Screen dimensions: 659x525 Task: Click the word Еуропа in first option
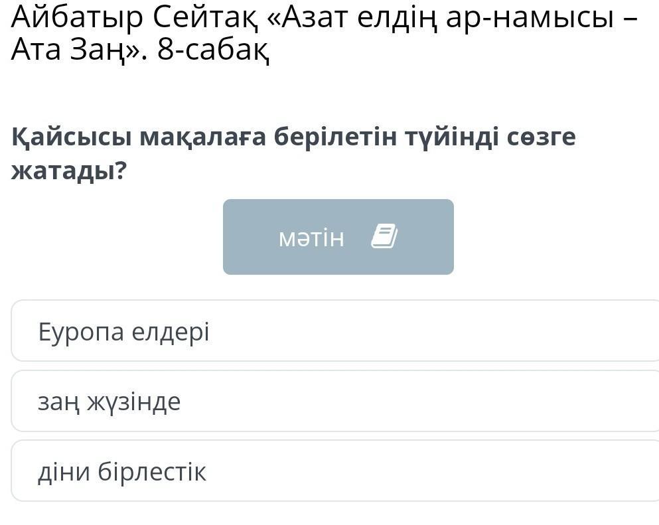81,332
